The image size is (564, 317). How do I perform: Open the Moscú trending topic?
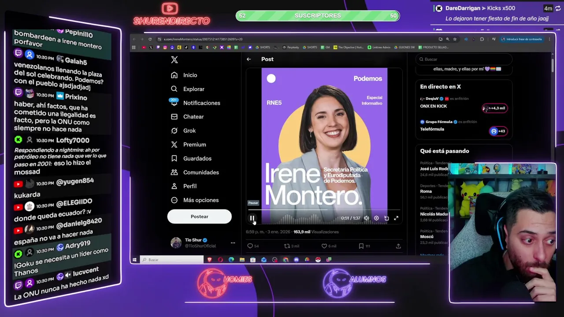pyautogui.click(x=434, y=237)
